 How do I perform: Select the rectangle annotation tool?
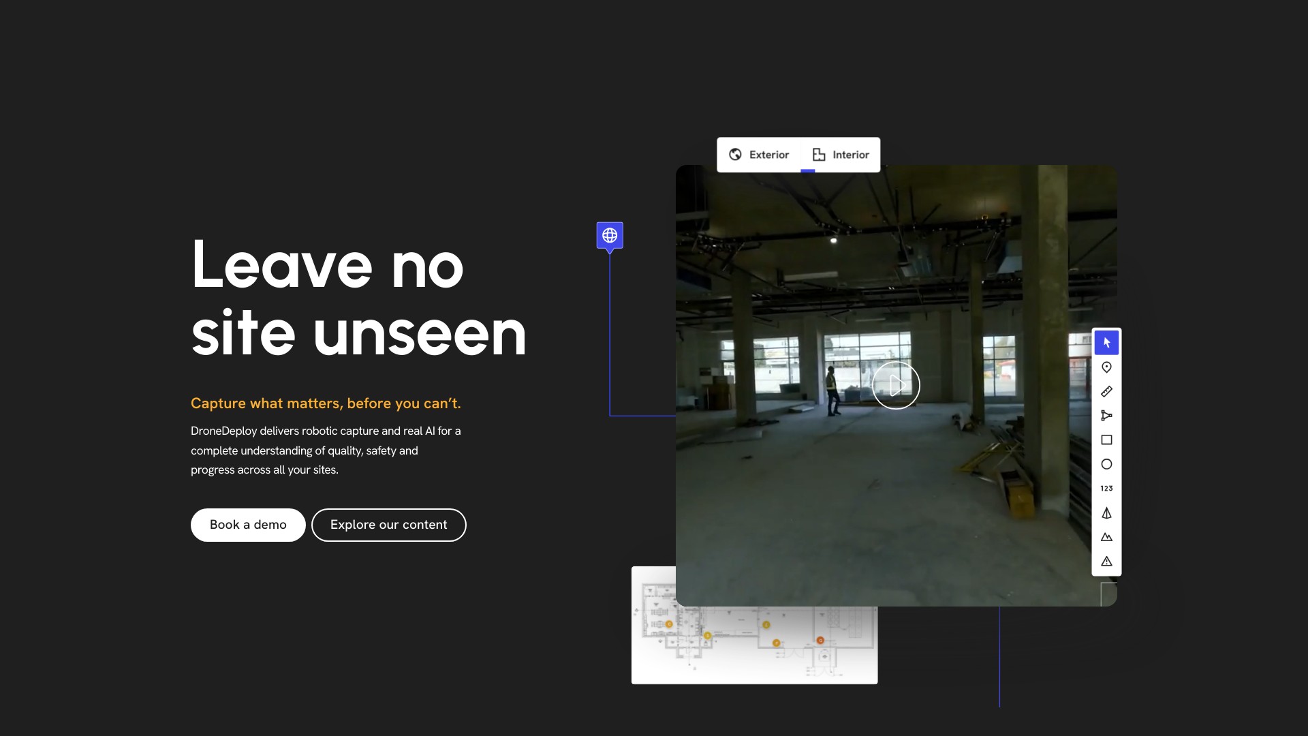tap(1106, 440)
